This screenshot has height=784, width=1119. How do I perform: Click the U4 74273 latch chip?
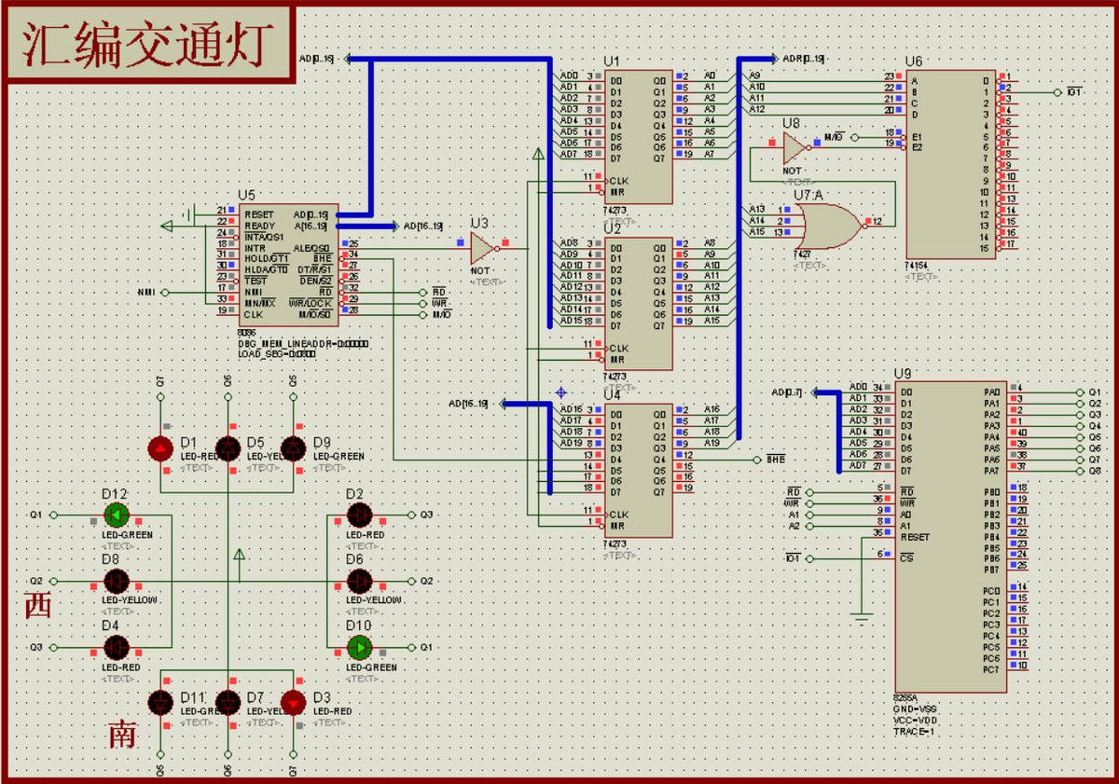[638, 471]
